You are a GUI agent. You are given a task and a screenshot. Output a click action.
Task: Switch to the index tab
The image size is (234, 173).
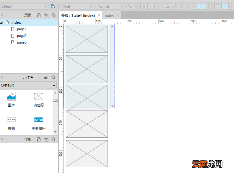coord(109,15)
